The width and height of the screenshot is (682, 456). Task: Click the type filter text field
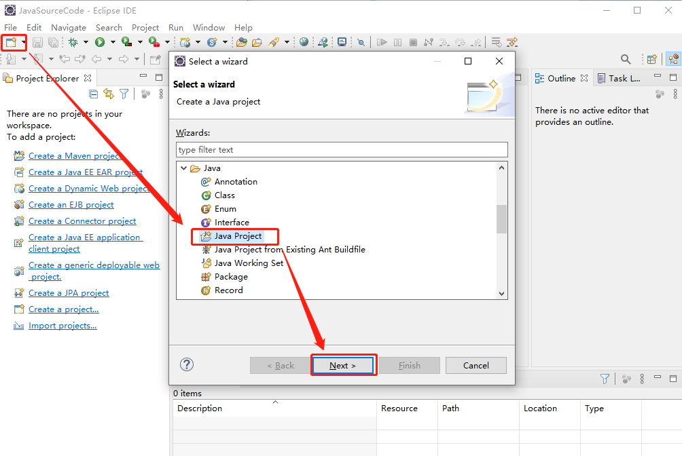[x=342, y=149]
